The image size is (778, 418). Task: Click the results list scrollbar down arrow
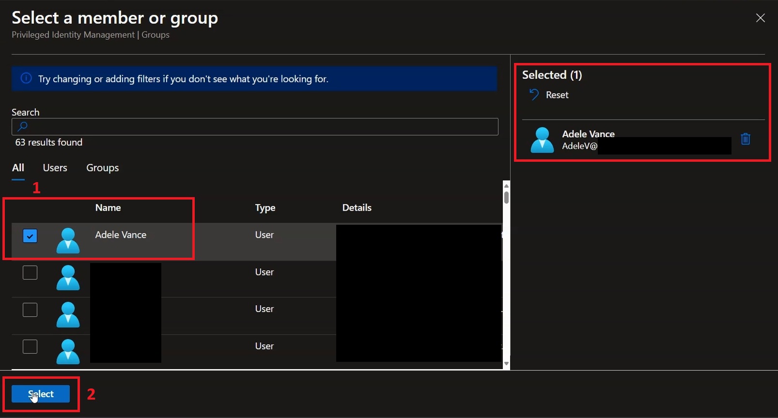point(506,364)
